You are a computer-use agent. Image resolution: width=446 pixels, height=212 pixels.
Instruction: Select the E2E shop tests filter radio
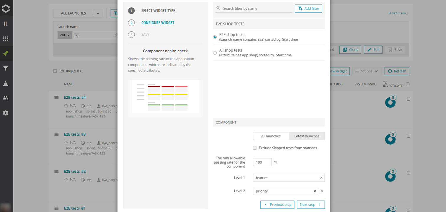(215, 37)
